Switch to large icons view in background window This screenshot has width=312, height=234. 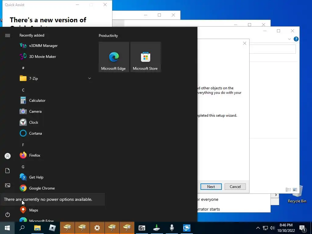tap(295, 190)
